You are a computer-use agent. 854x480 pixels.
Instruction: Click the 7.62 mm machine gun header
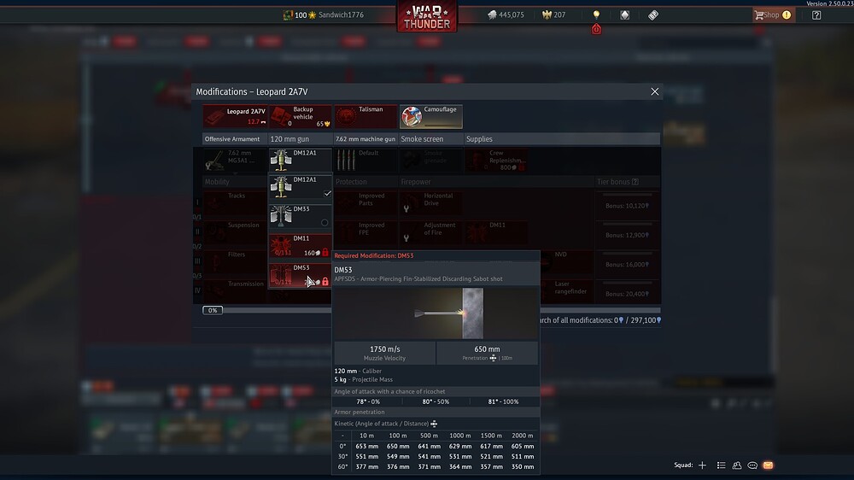366,139
